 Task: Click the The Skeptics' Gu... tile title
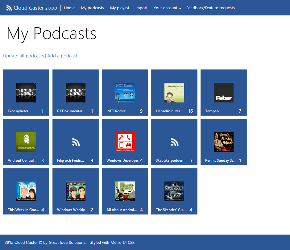tap(171, 210)
